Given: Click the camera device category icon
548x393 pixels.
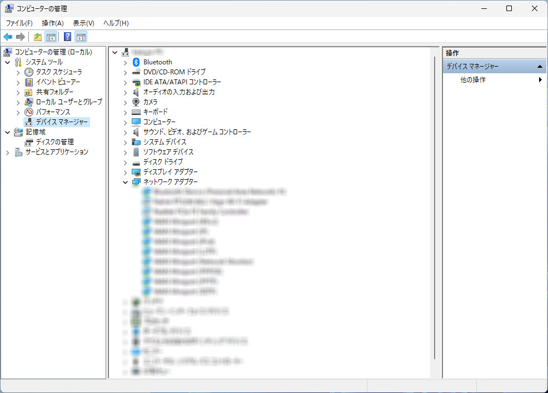Looking at the screenshot, I should click(136, 102).
